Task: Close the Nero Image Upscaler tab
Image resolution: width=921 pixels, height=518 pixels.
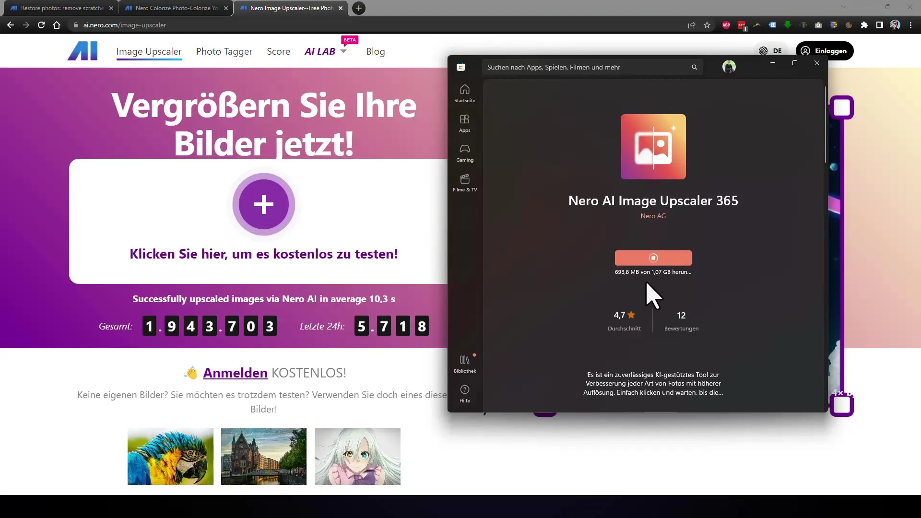Action: click(x=341, y=8)
